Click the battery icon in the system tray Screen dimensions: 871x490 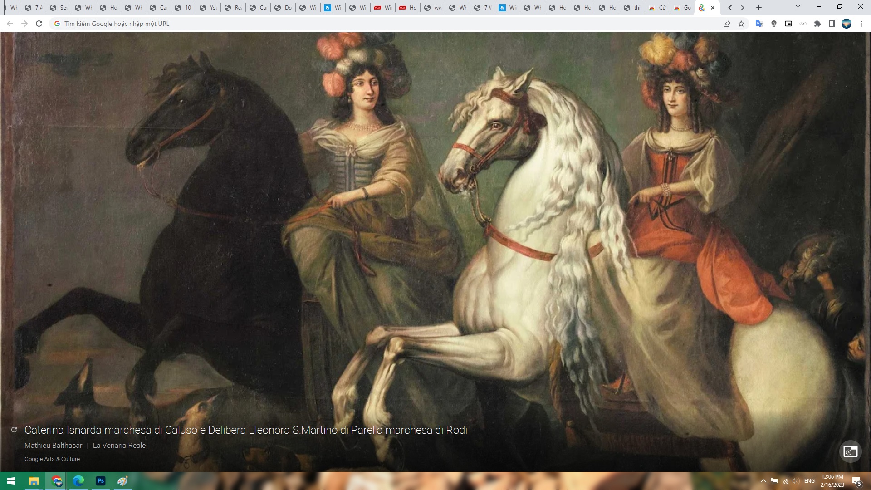pos(774,481)
